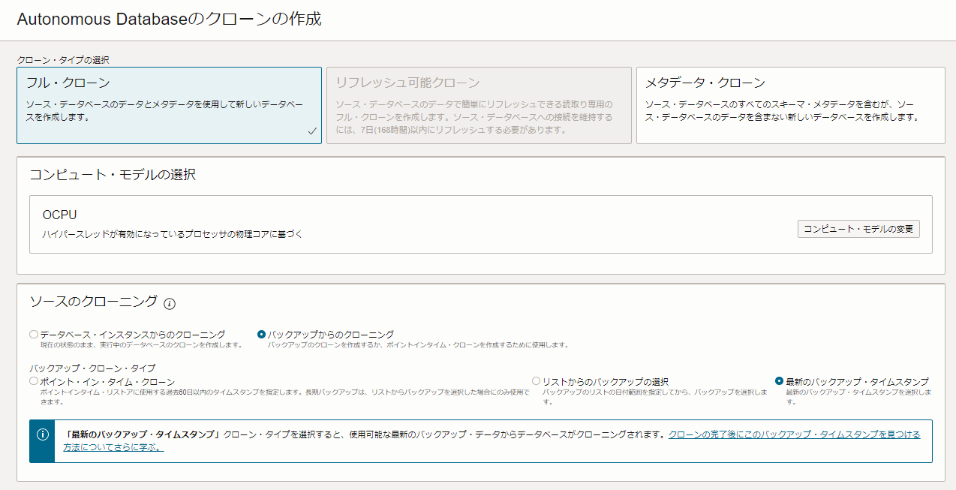Click the Autonomous Databaseのクローンの作成 title

pyautogui.click(x=169, y=20)
